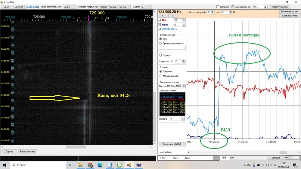
Task: Open Microsoft Edge from the taskbar
Action: 100,165
